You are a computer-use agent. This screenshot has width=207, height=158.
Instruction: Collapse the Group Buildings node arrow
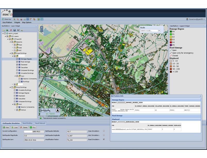click(x=10, y=87)
